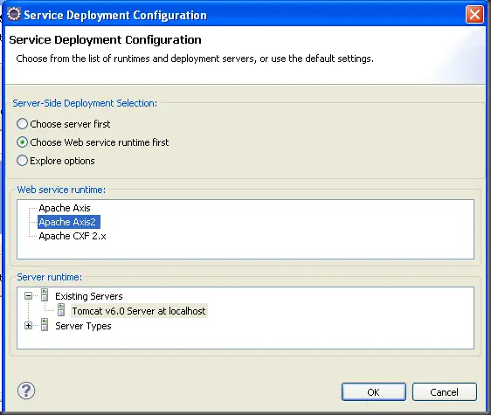
Task: Click the help question mark icon
Action: [26, 391]
